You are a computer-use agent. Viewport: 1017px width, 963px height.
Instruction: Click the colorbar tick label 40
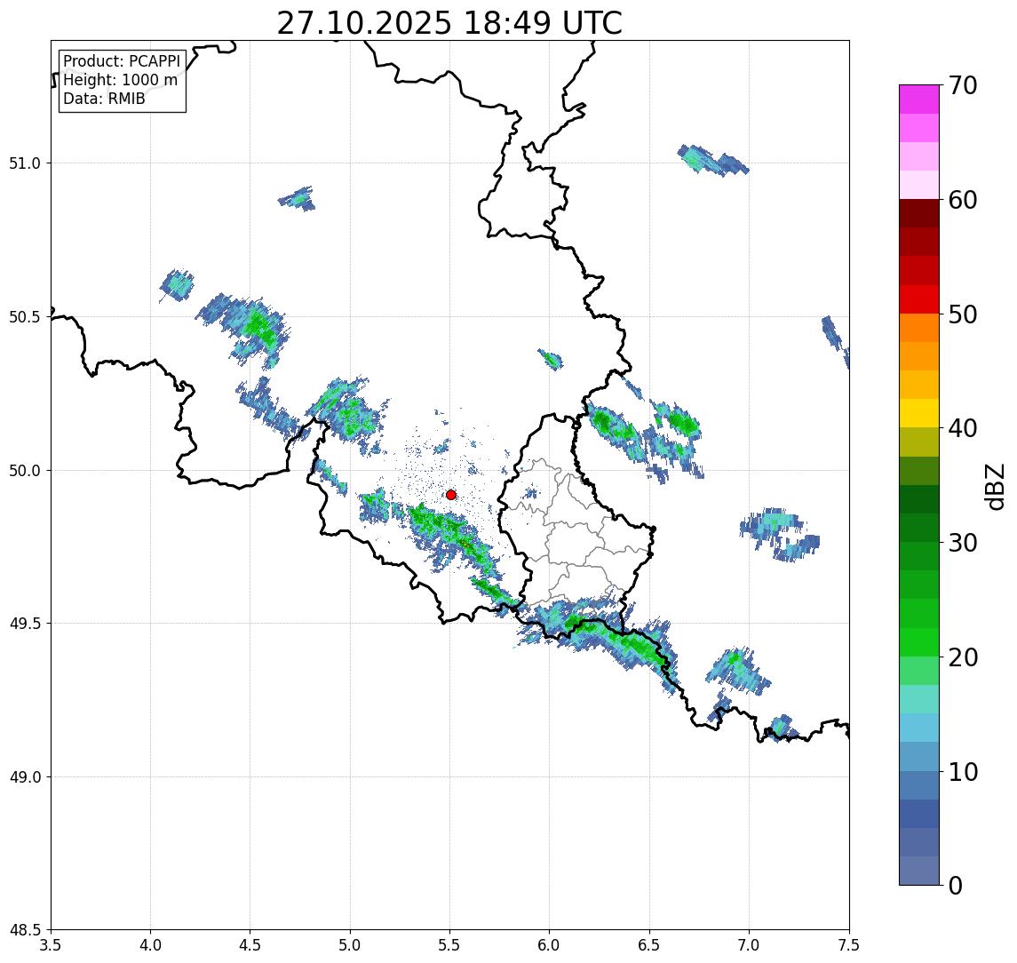pyautogui.click(x=963, y=428)
